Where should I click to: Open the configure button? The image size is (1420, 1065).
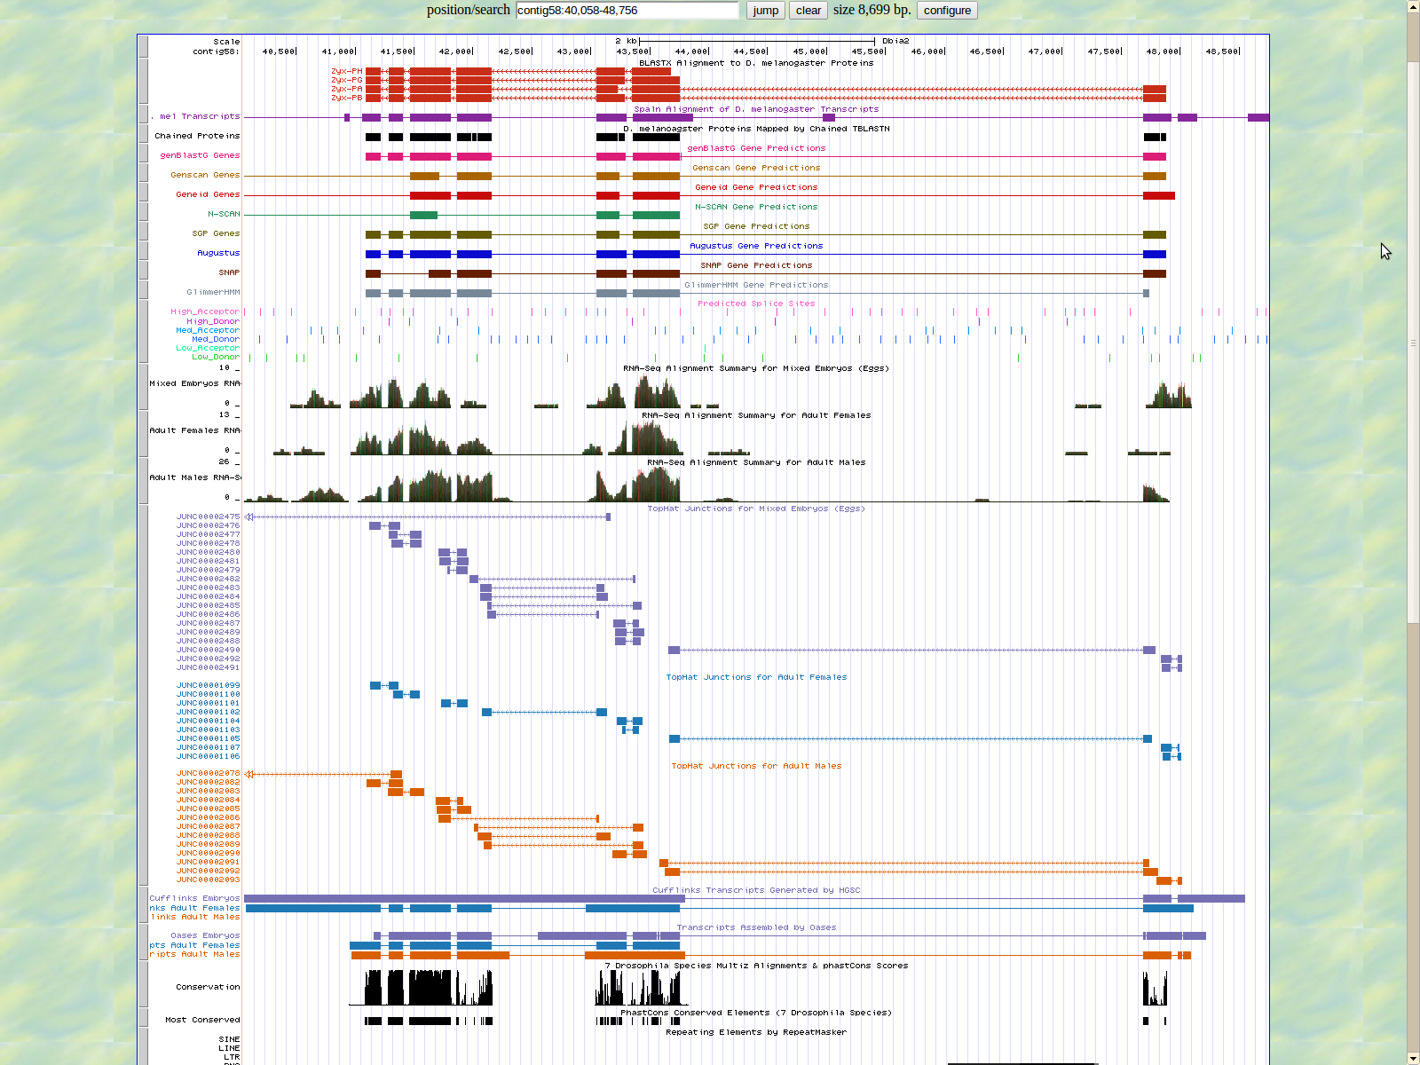(x=947, y=11)
